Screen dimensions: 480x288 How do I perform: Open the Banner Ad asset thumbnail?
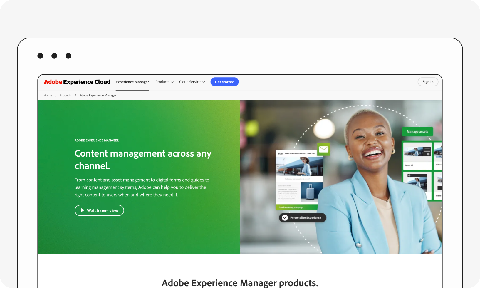417,156
